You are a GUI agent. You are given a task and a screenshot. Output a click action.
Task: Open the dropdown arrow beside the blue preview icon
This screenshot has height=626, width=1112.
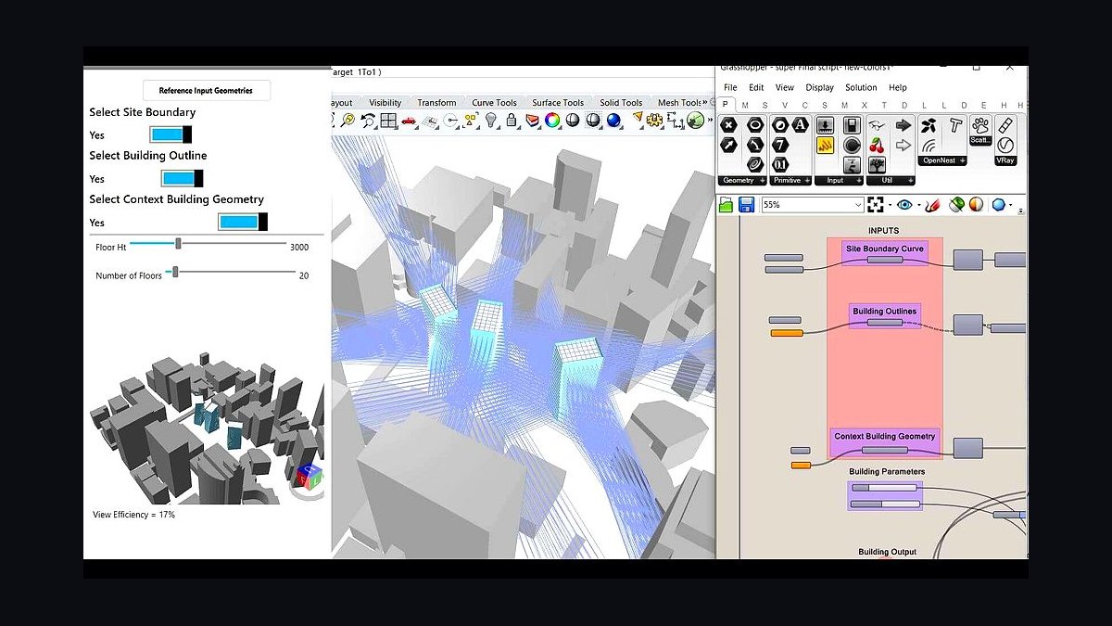point(1011,205)
